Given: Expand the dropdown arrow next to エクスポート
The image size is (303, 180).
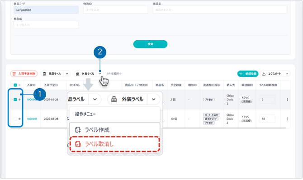Looking at the screenshot, I should click(287, 74).
